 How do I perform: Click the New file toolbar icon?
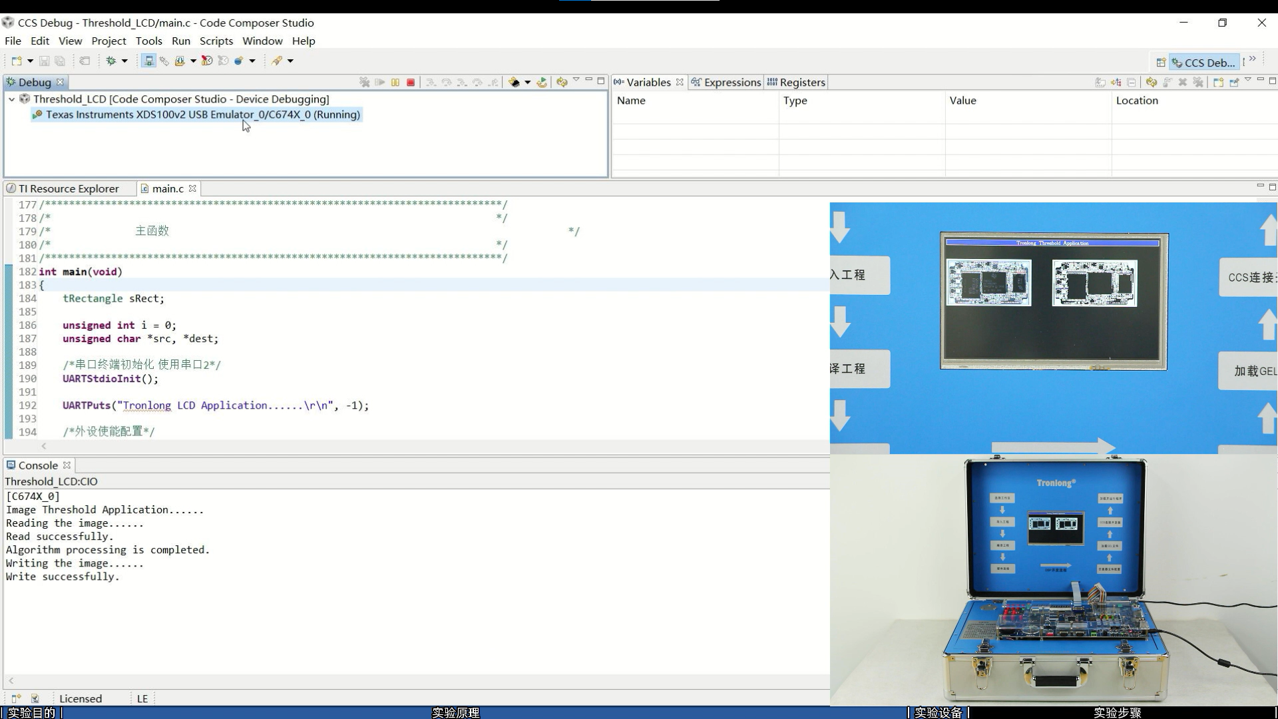[x=17, y=61]
